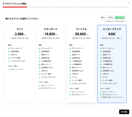Click 専属担当者へのホットライン phone icon in エンタープライズ

(x=101, y=97)
